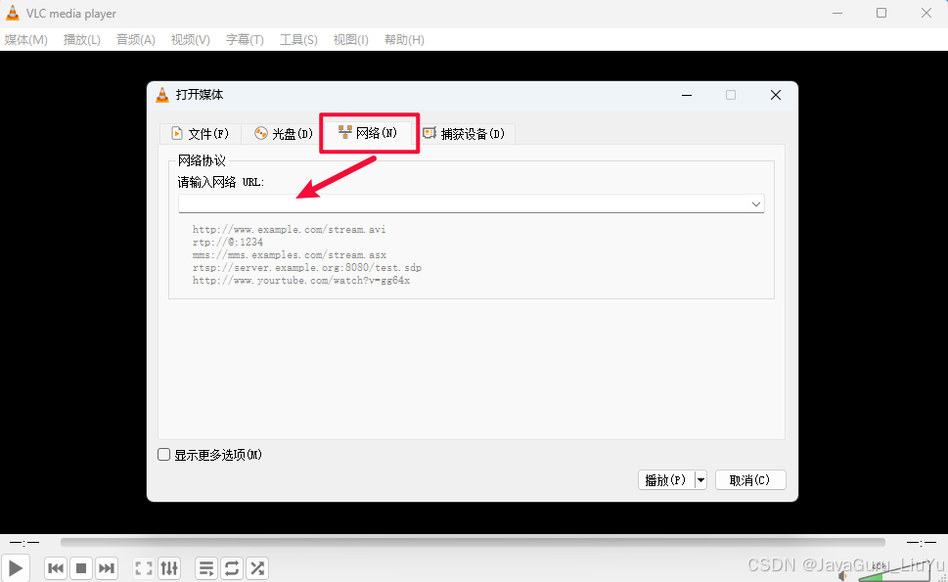Skip to next media track
Viewport: 948px width, 582px height.
click(x=107, y=568)
